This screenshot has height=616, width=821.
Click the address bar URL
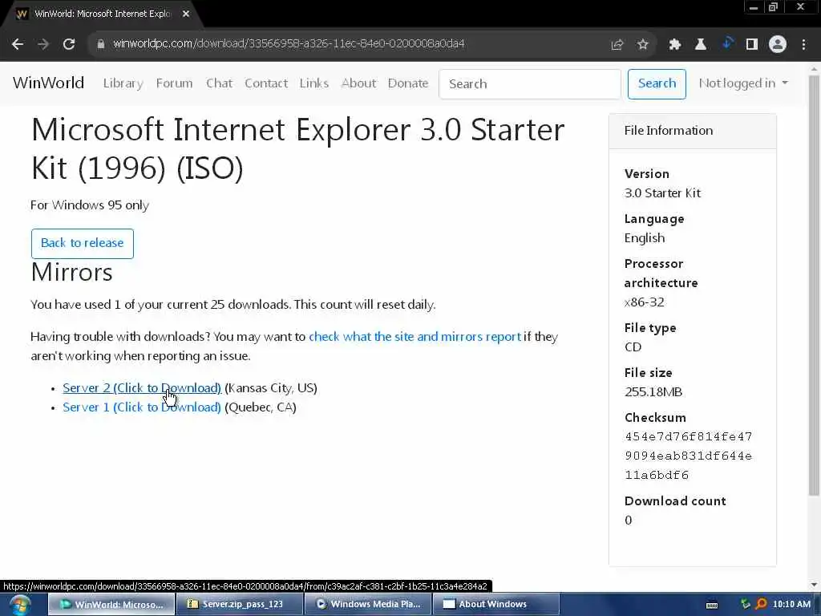pyautogui.click(x=289, y=43)
